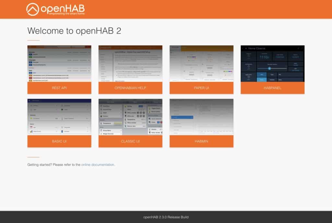Open the HABPANEL button
The height and width of the screenshot is (223, 332).
(272, 88)
